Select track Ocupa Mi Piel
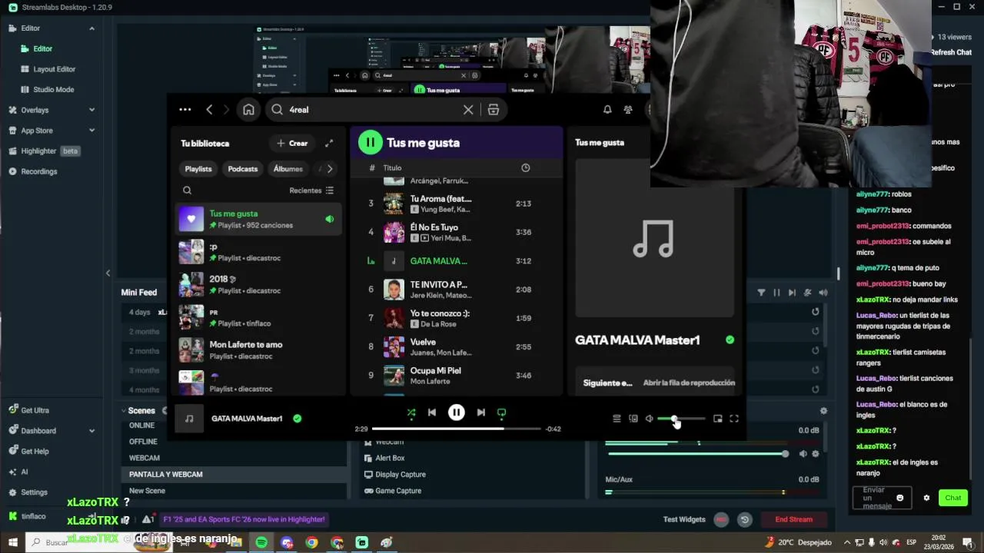This screenshot has width=984, height=553. (457, 376)
